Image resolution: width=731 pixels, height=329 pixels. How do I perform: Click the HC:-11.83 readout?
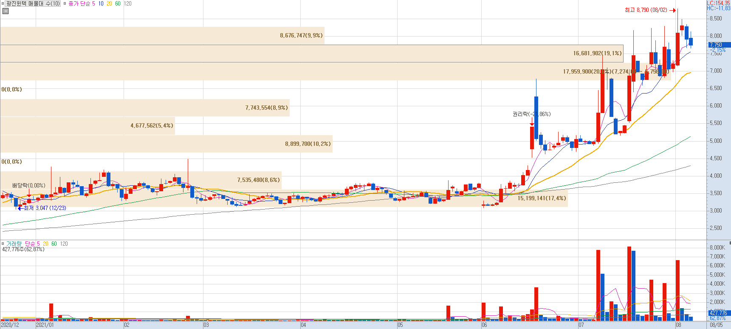pyautogui.click(x=719, y=8)
